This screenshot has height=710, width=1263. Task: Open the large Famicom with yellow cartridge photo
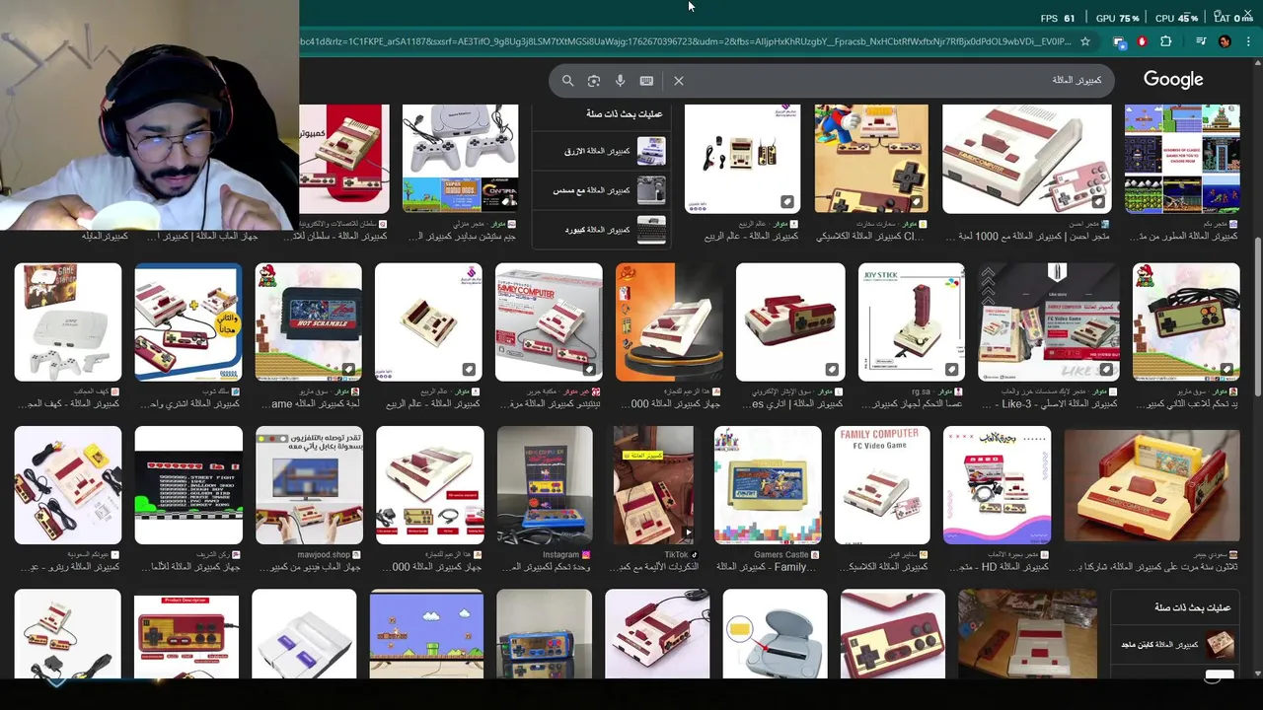(x=1152, y=485)
